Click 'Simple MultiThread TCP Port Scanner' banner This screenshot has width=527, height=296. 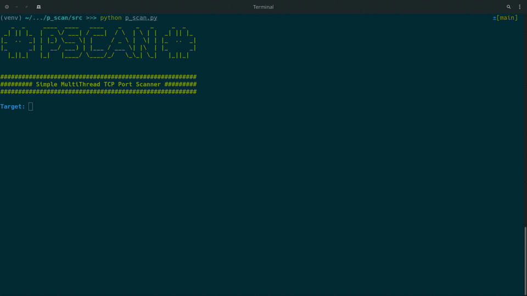click(x=98, y=84)
